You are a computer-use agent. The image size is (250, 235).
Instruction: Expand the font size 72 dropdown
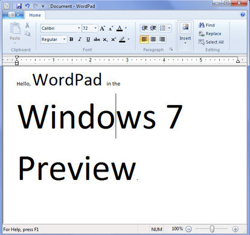[x=95, y=28]
